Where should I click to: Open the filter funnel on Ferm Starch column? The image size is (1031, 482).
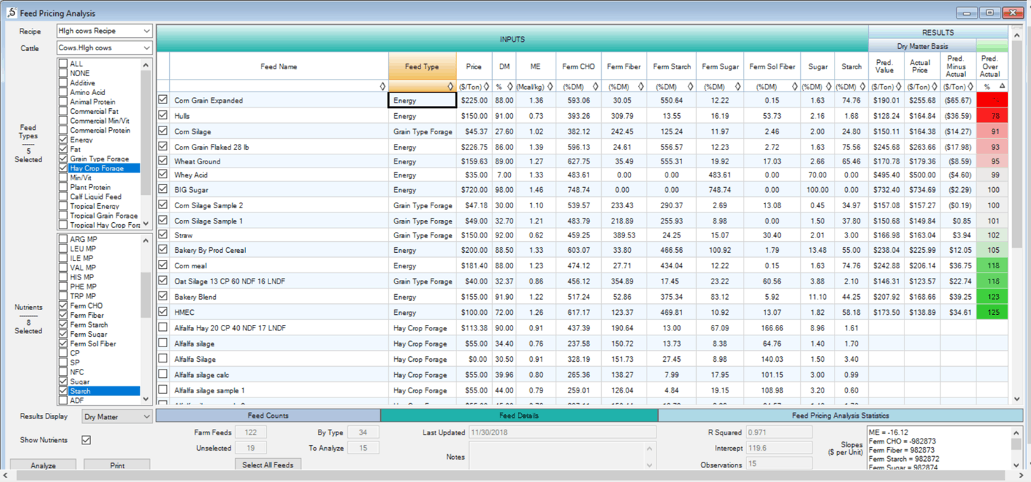(x=689, y=85)
